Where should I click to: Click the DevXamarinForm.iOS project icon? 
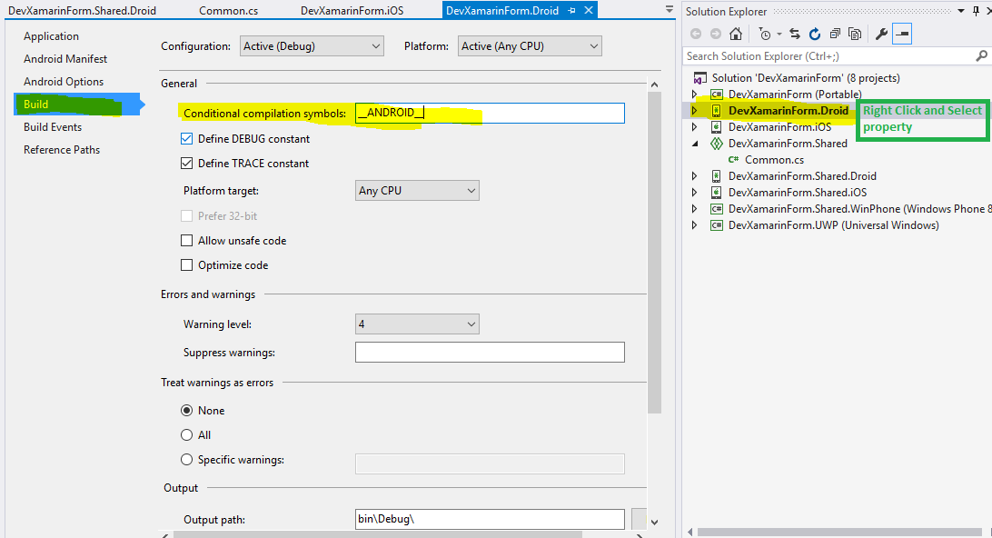(x=716, y=127)
